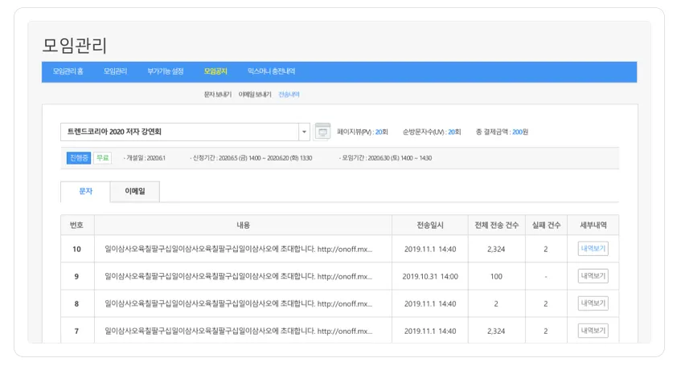Image resolution: width=681 pixels, height=366 pixels.
Task: Click total send count 2,324 in row 10
Action: [496, 250]
